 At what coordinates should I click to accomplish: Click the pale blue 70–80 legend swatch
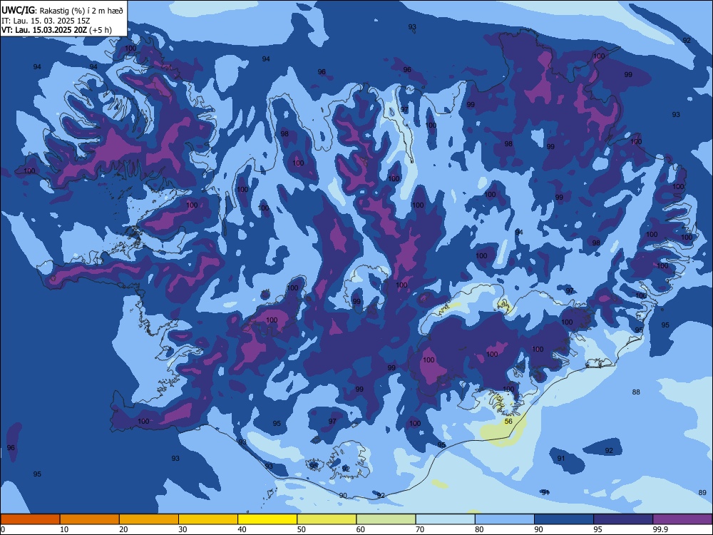(x=445, y=519)
